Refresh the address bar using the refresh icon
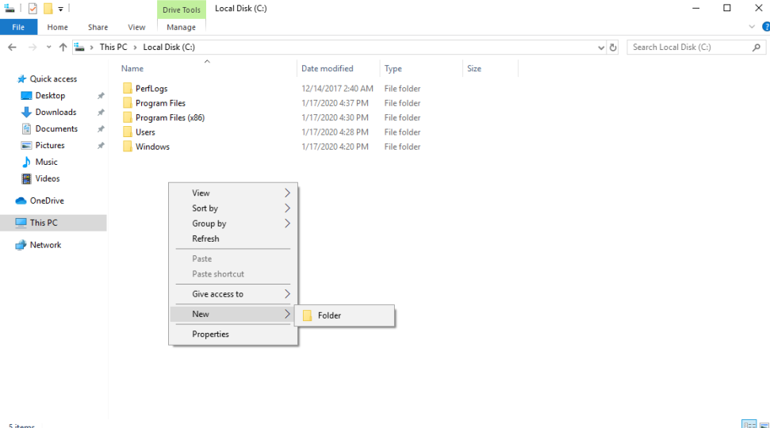 (613, 48)
